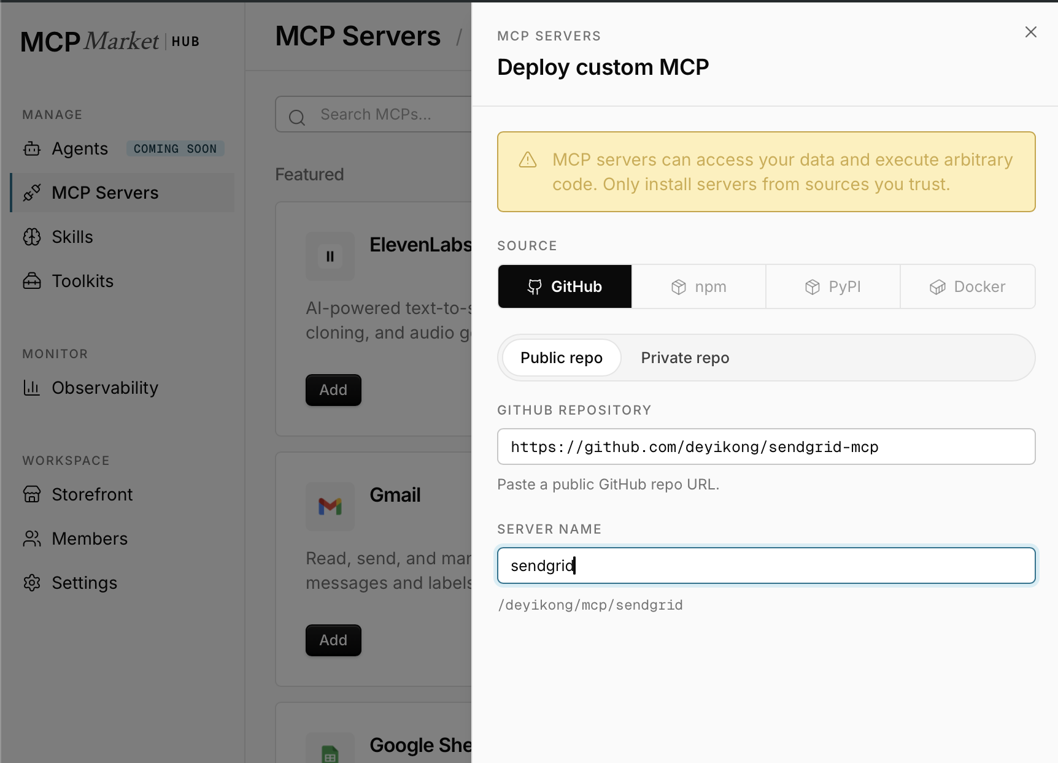The image size is (1058, 763).
Task: Select npm as the source
Action: click(699, 286)
